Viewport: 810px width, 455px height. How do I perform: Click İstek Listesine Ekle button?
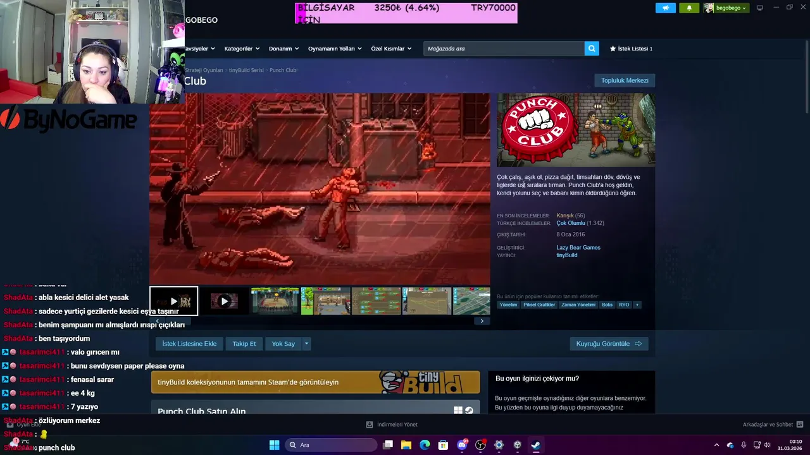click(x=189, y=344)
